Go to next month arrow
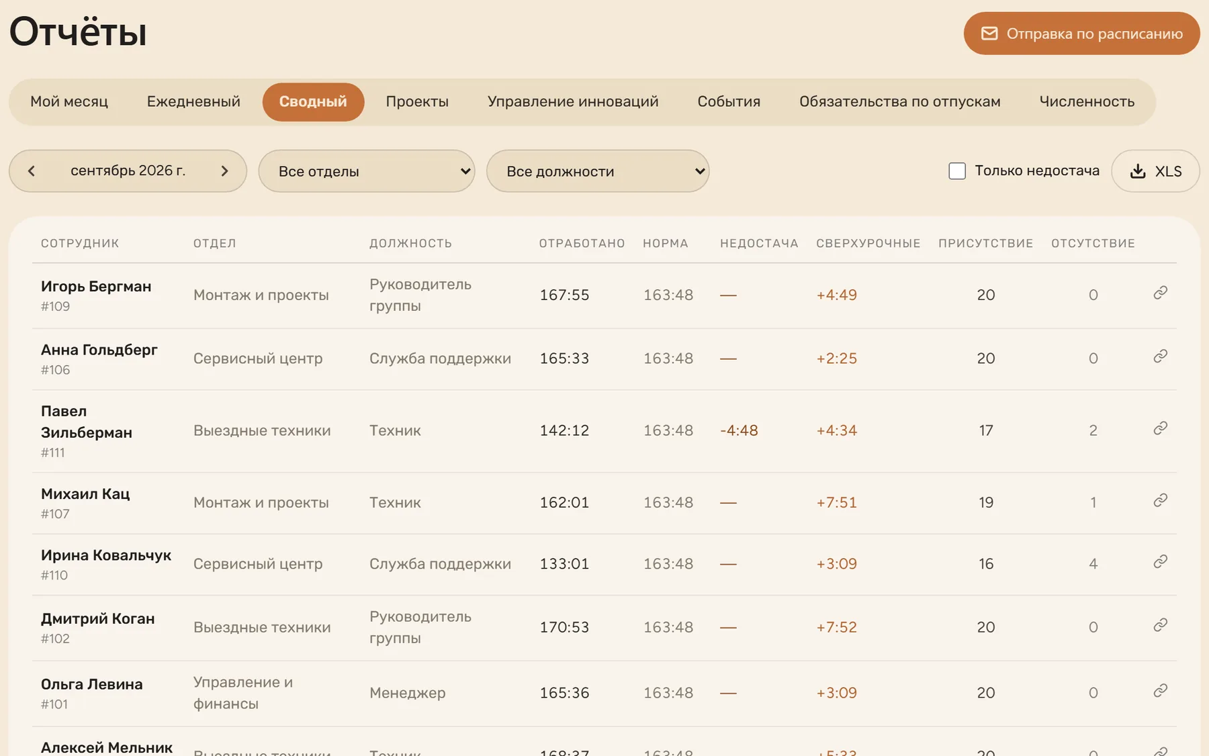Image resolution: width=1209 pixels, height=756 pixels. click(x=224, y=171)
